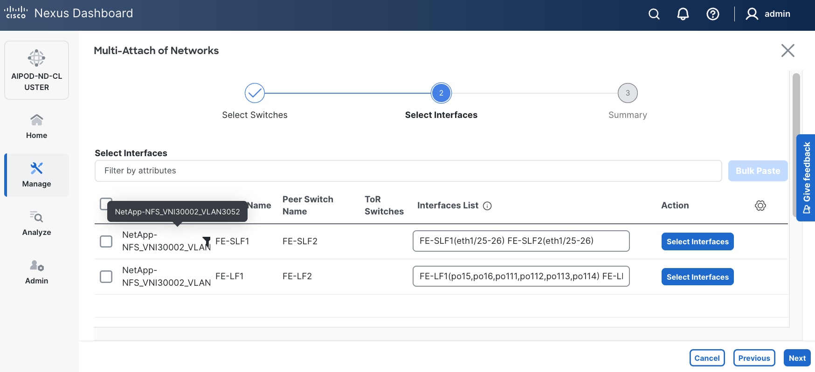The height and width of the screenshot is (372, 815).
Task: Open AIPOD-ND-CLUSTER fabric selector
Action: 36,70
